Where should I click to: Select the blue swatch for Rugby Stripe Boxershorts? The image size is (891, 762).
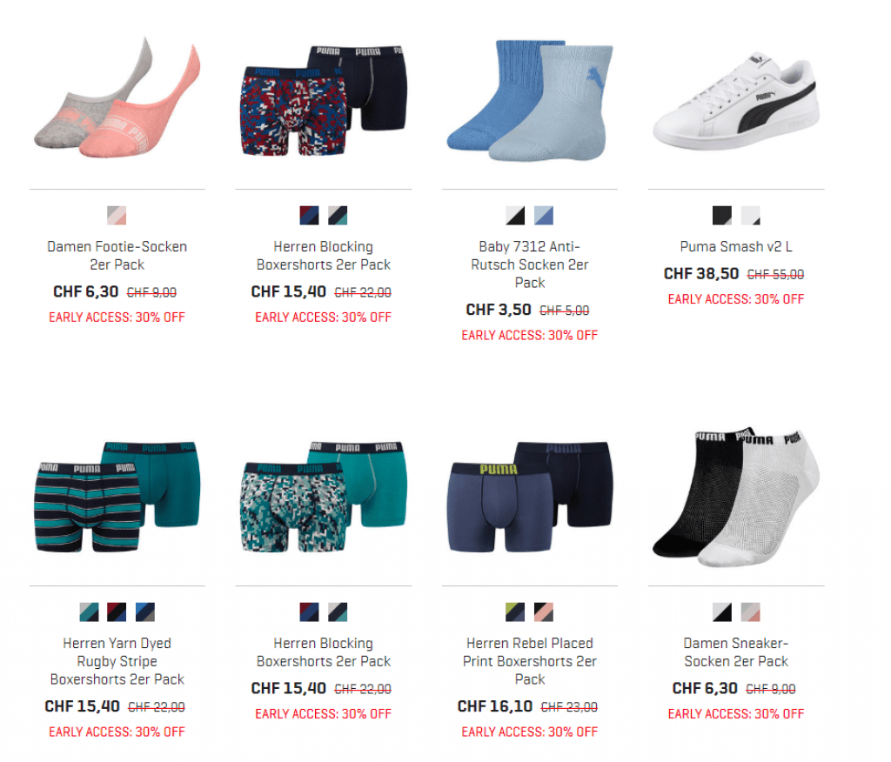tap(145, 612)
